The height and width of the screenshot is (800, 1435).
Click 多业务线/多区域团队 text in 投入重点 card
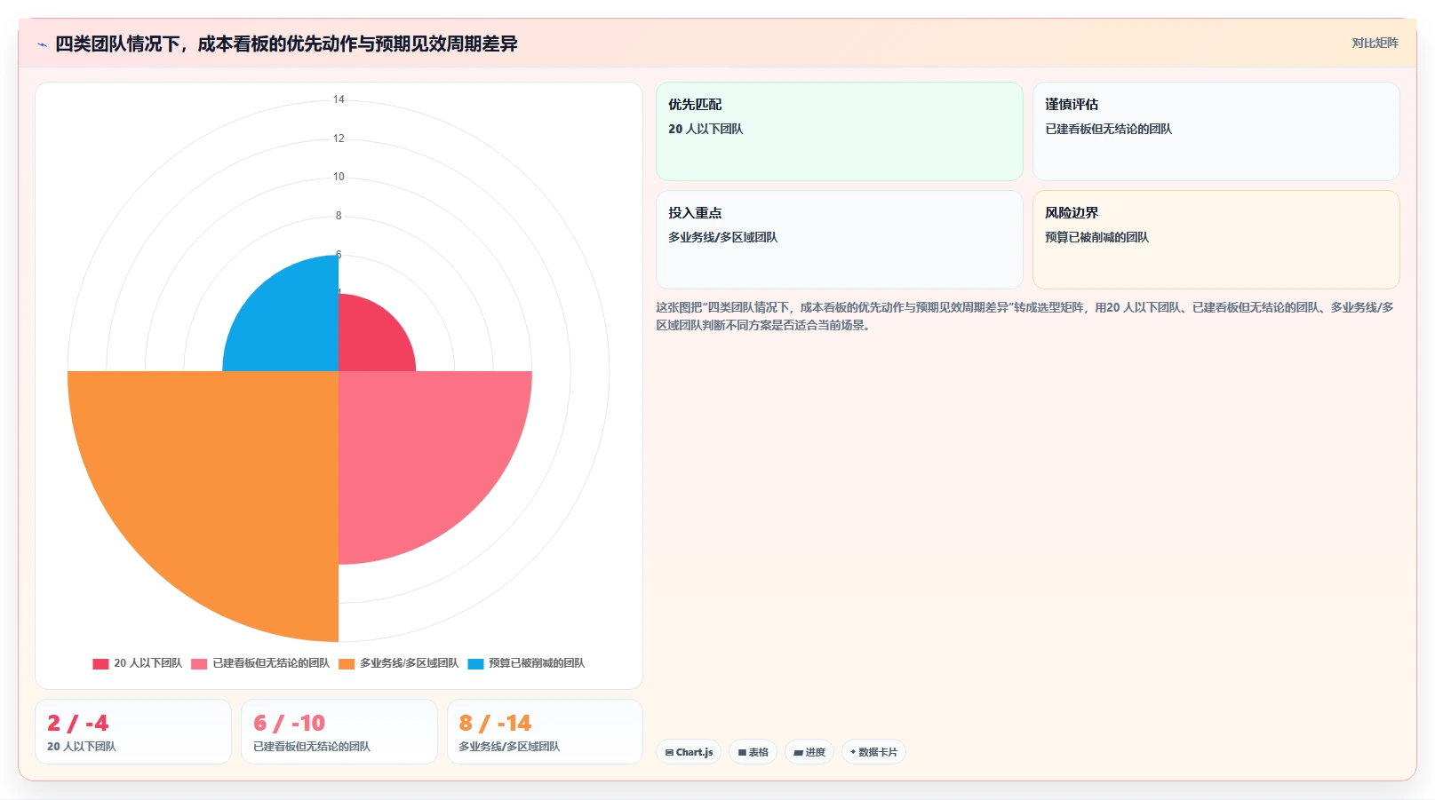tap(722, 237)
